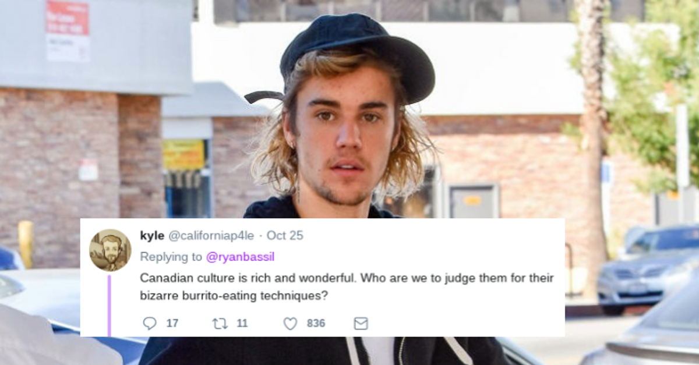Retweet kyle's tweet using the arrows icon
The image size is (699, 365).
pyautogui.click(x=220, y=323)
